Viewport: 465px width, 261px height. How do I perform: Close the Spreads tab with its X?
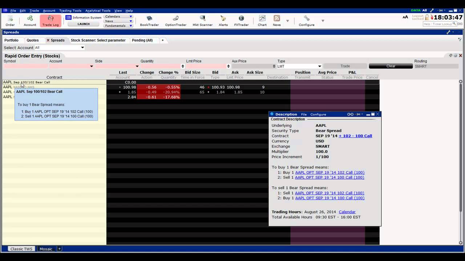click(x=48, y=40)
